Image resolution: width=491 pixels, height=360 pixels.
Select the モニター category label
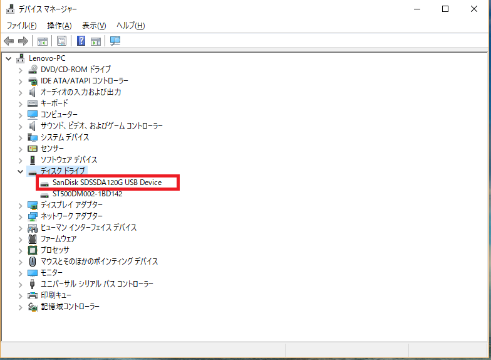tap(51, 273)
